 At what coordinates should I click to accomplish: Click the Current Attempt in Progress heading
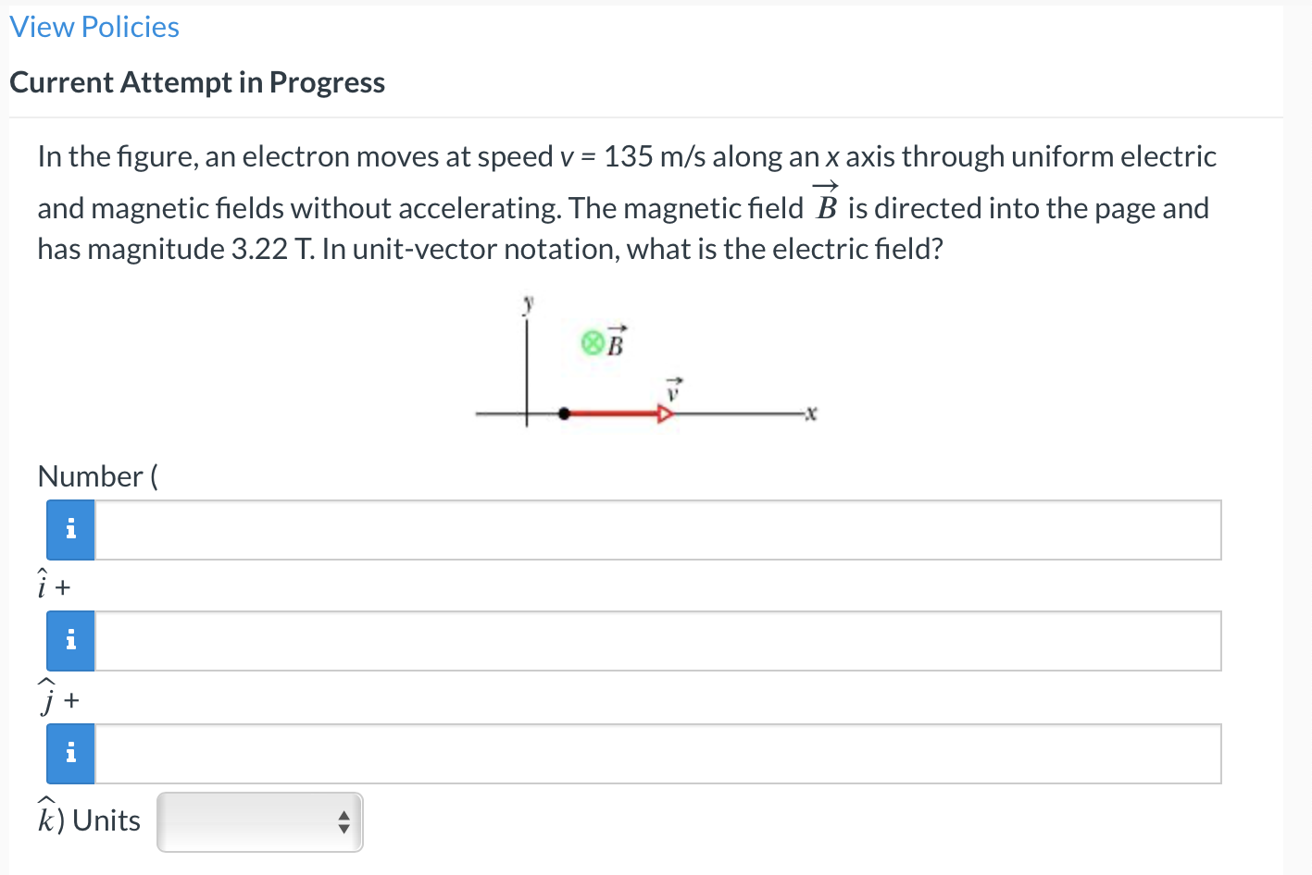196,81
